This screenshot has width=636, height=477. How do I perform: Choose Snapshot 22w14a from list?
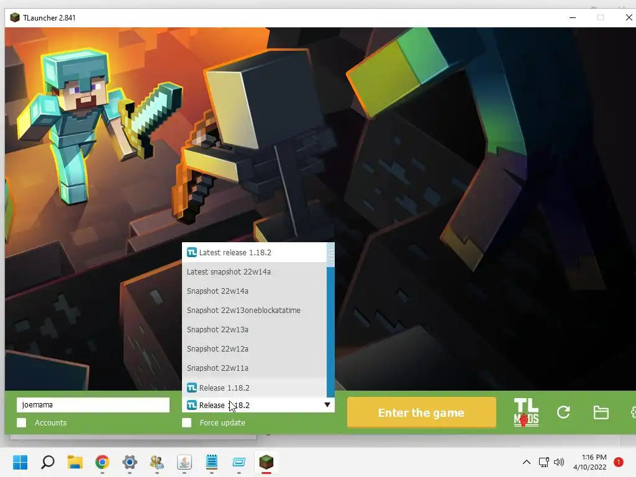point(254,291)
